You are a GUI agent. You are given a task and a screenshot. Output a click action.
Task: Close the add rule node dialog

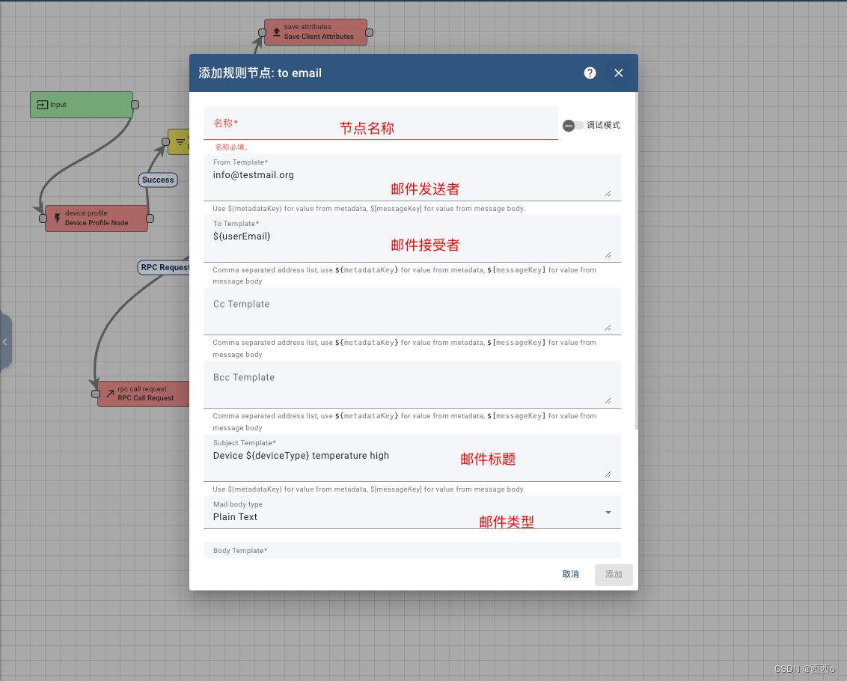pos(619,73)
